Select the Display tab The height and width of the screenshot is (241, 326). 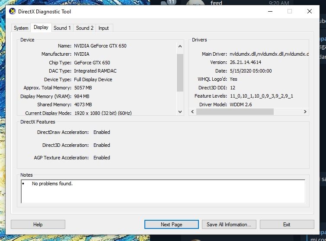(41, 27)
